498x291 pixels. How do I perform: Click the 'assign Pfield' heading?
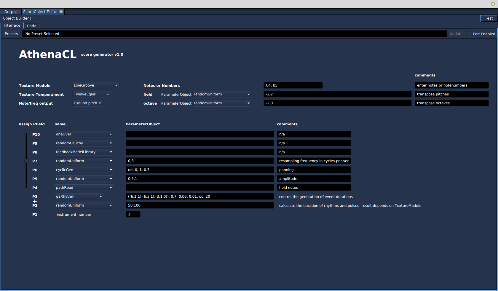point(32,124)
